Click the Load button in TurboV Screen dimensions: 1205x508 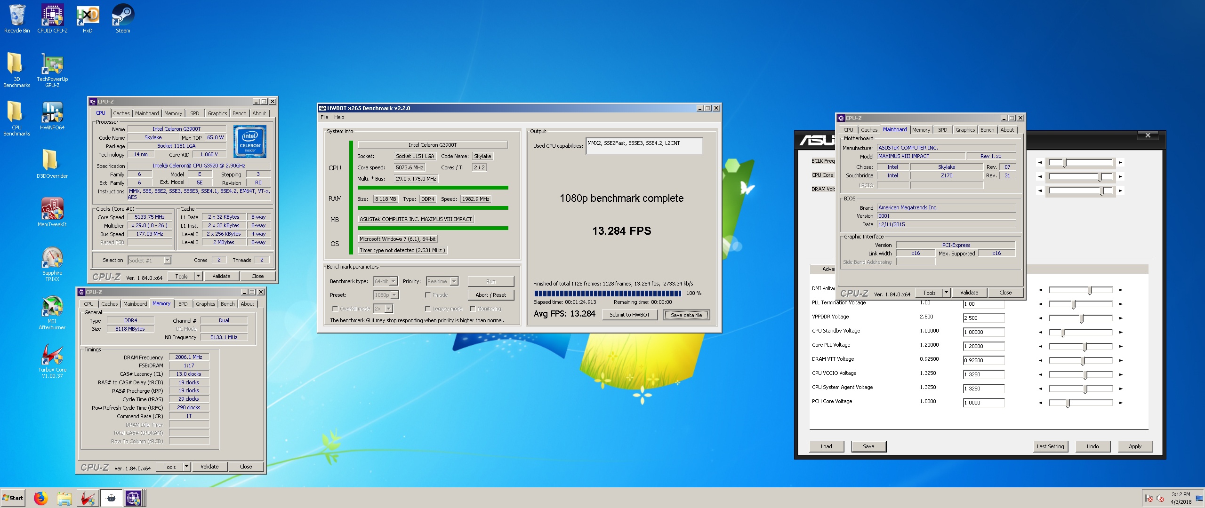point(827,446)
